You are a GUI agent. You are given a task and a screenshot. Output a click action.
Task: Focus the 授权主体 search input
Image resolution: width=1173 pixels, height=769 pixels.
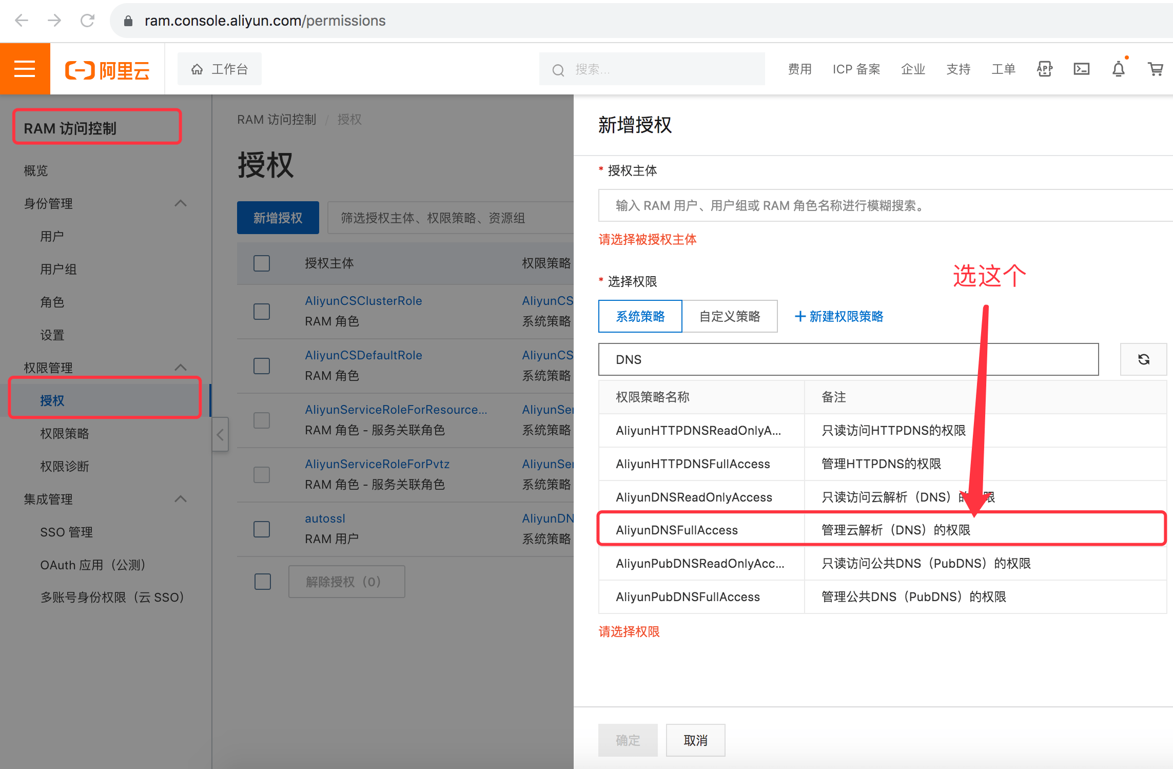pos(885,205)
